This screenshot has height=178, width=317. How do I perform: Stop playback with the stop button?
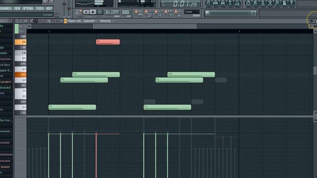pos(93,12)
